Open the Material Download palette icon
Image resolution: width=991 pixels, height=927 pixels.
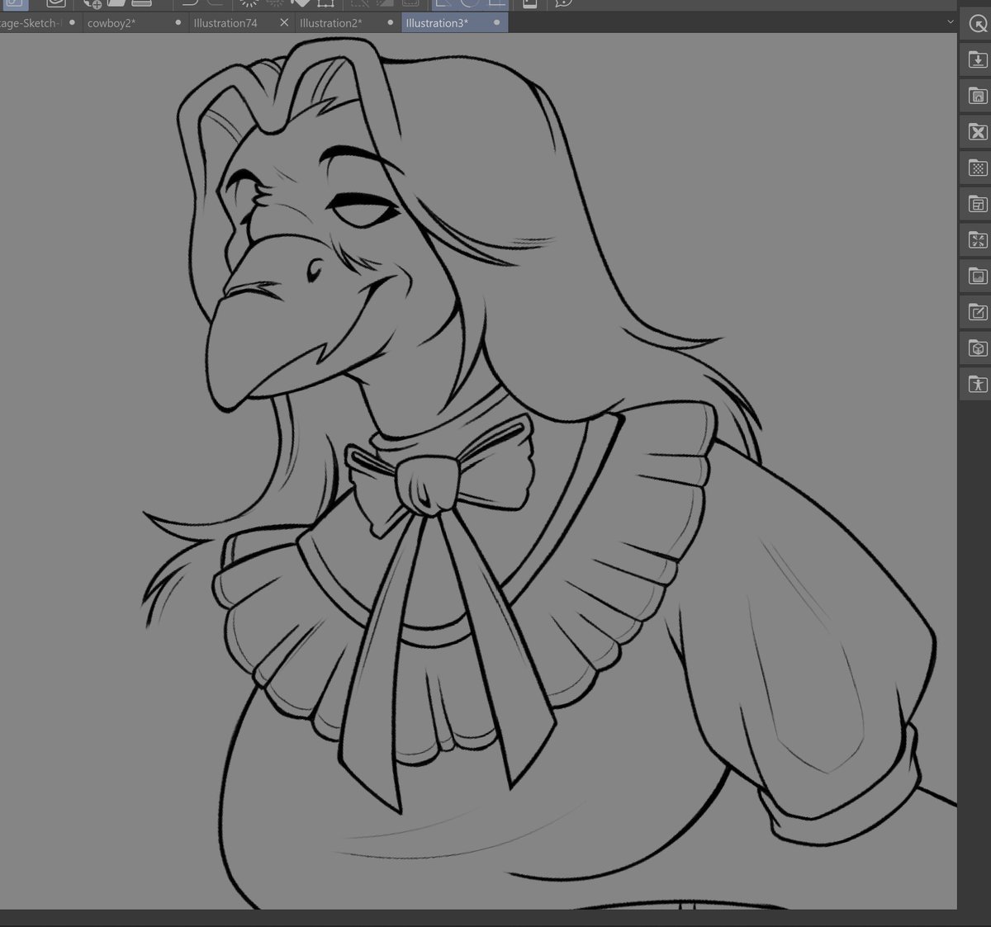tap(978, 59)
